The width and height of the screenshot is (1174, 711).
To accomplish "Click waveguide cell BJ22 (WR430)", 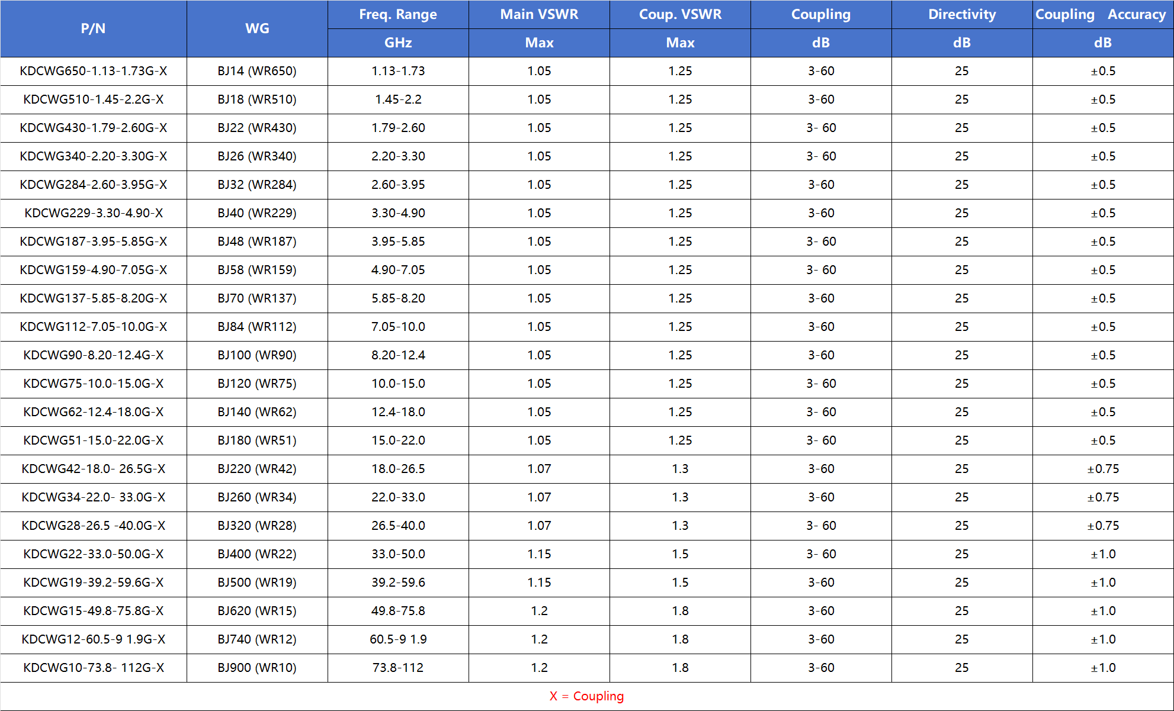I will pos(257,128).
